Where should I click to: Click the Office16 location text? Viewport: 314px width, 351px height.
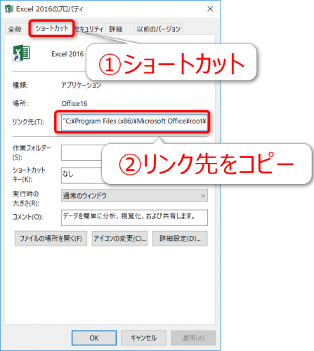pyautogui.click(x=74, y=103)
